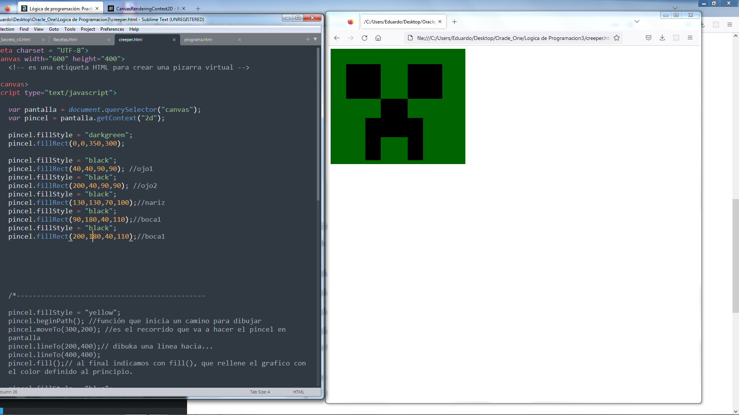739x415 pixels.
Task: Click the Firefox forward arrow button
Action: pyautogui.click(x=351, y=38)
